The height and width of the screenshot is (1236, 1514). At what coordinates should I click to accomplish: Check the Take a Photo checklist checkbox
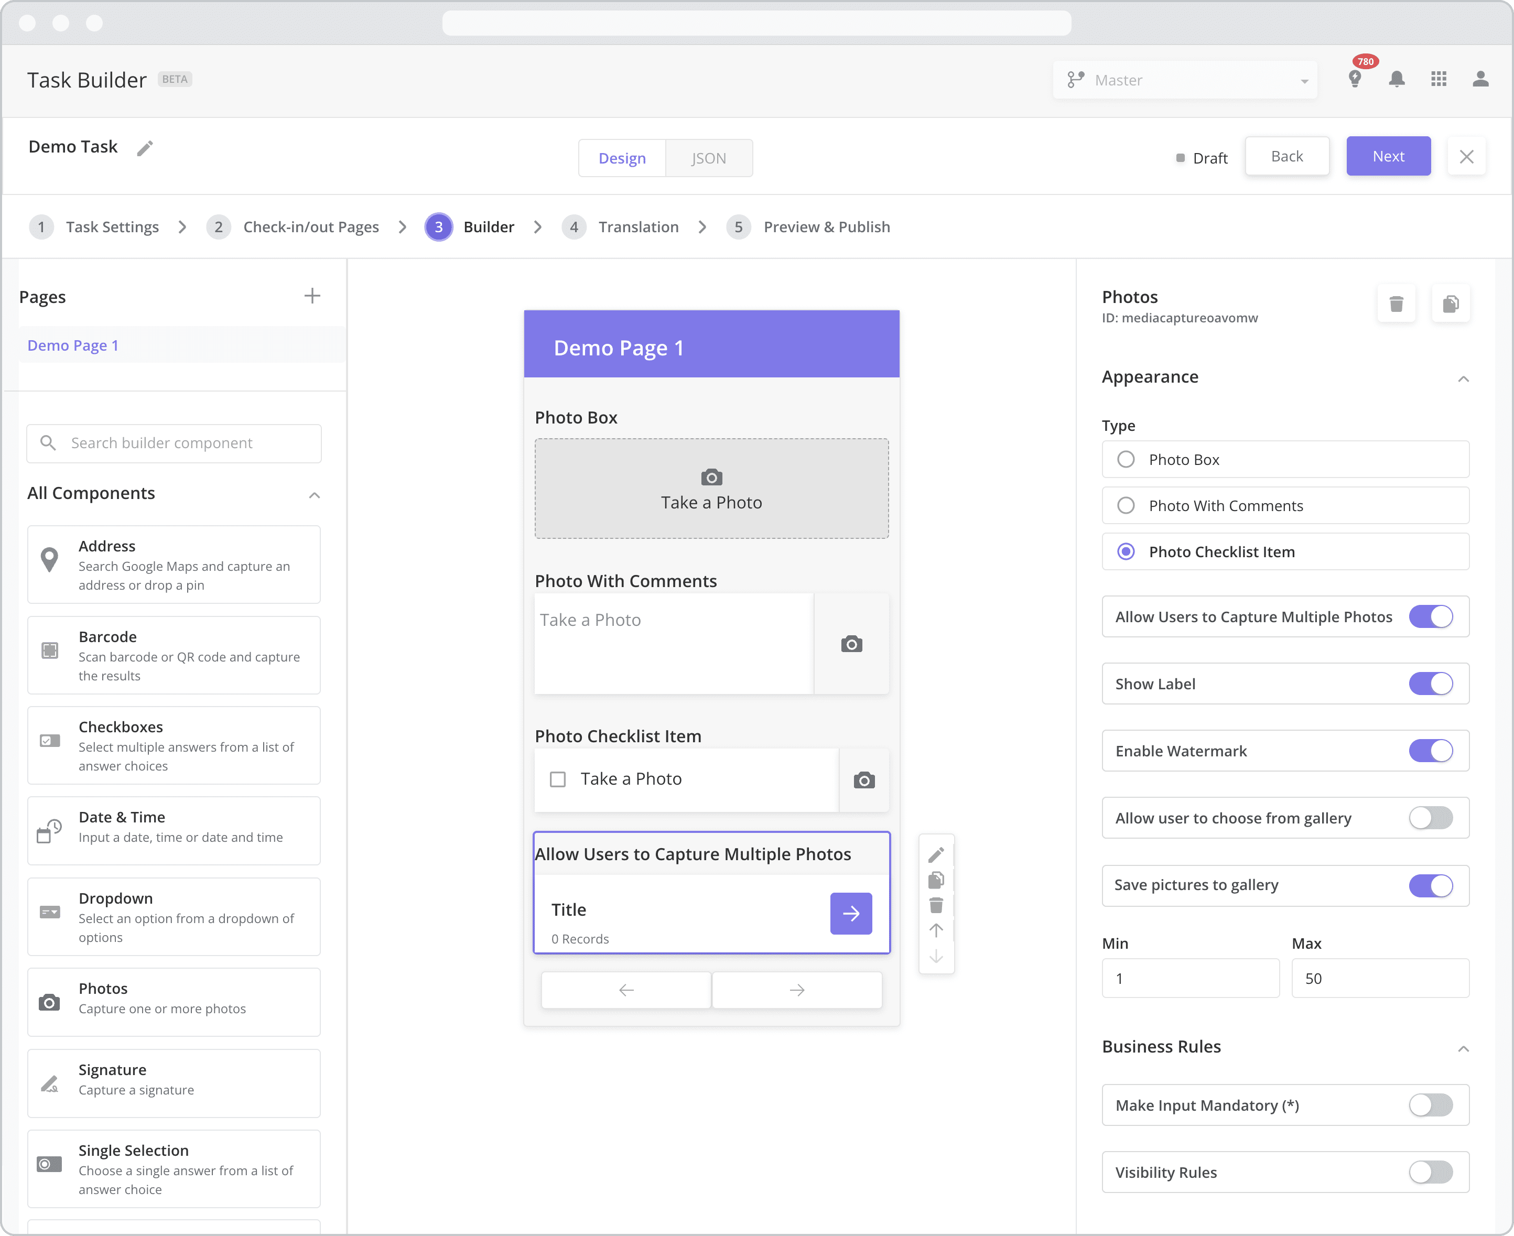(558, 779)
